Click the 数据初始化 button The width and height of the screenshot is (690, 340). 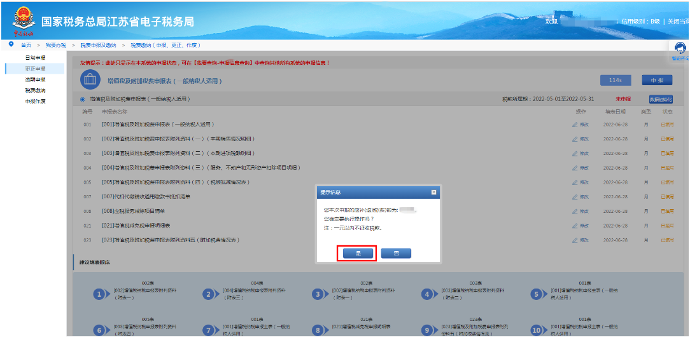[x=660, y=99]
